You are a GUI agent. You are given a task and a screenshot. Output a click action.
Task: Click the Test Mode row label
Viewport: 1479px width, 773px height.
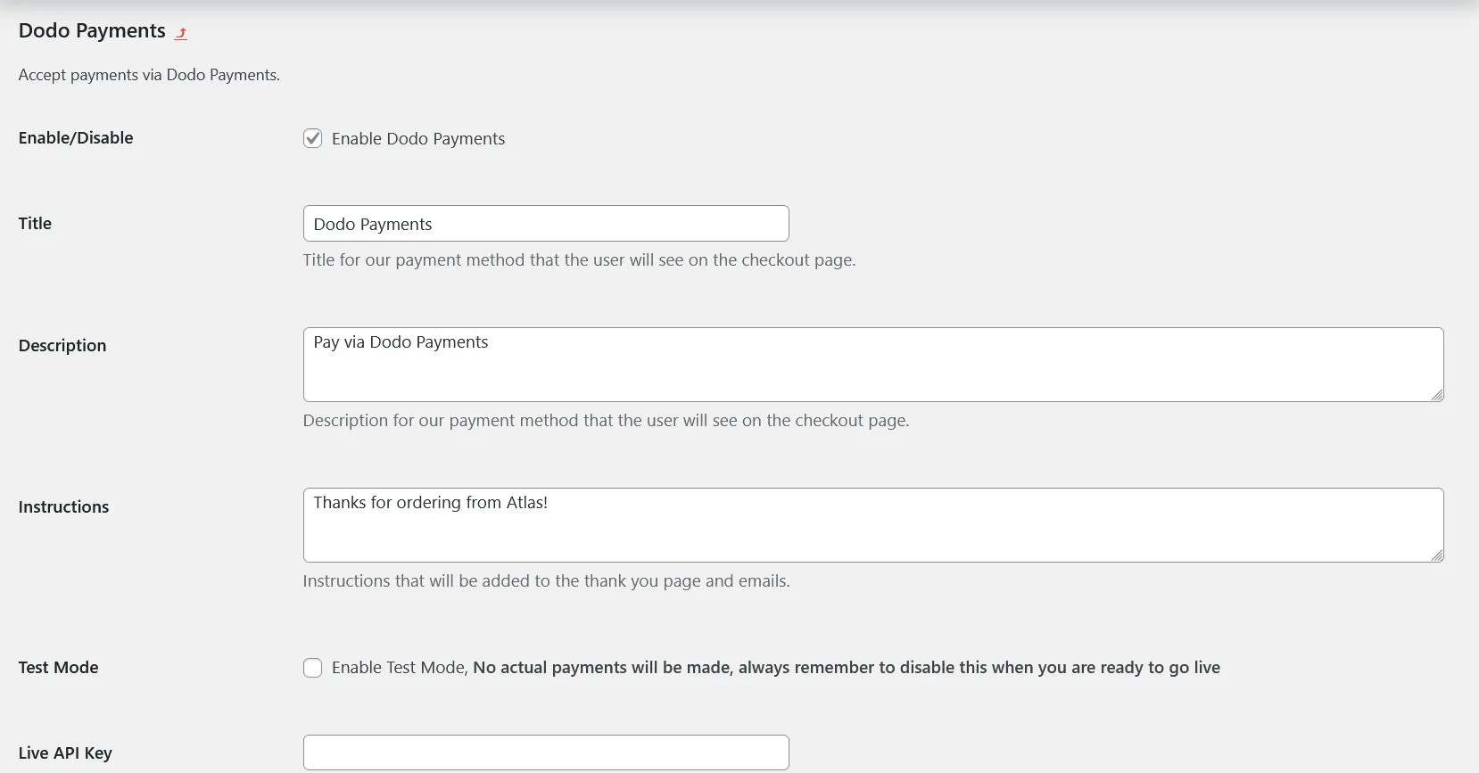point(59,668)
